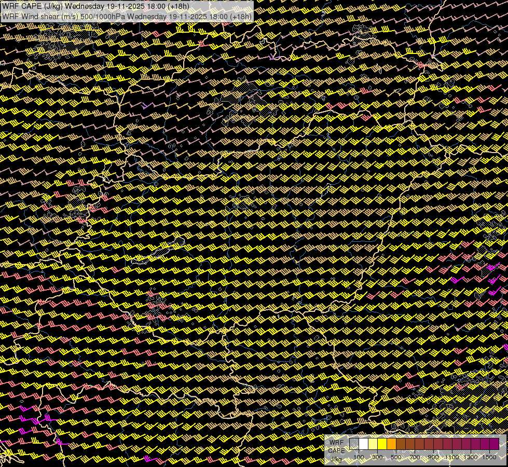Screen dimensions: 508x467
Task: Click the WRF CAPE (J/kg) title line
Action: [x=95, y=6]
